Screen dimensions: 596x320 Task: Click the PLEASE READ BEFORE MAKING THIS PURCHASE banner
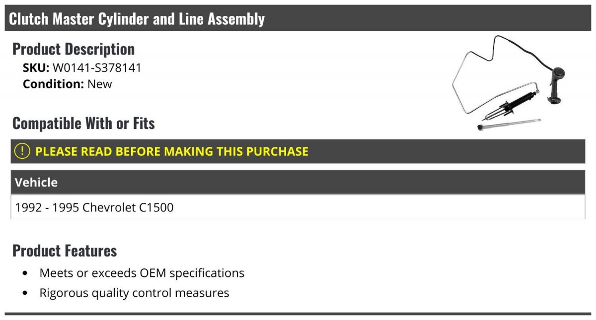298,151
